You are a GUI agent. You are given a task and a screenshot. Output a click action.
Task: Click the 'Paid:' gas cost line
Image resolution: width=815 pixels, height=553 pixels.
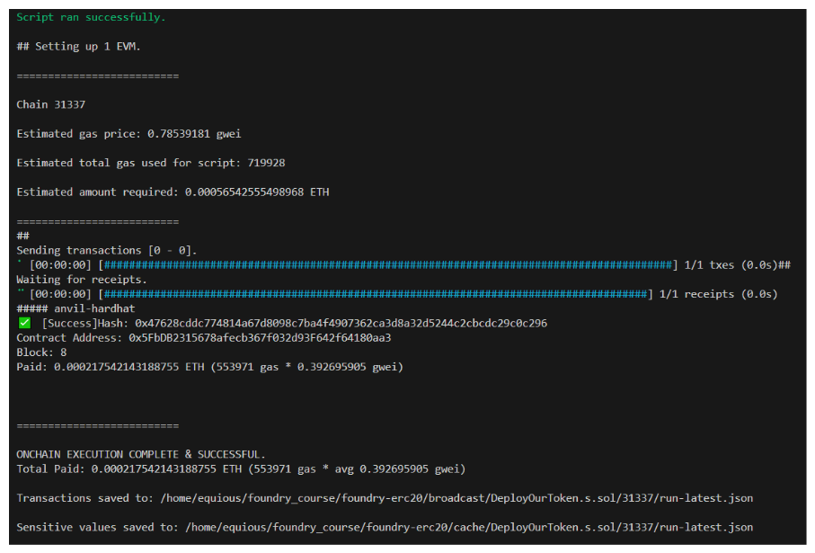[x=209, y=367]
